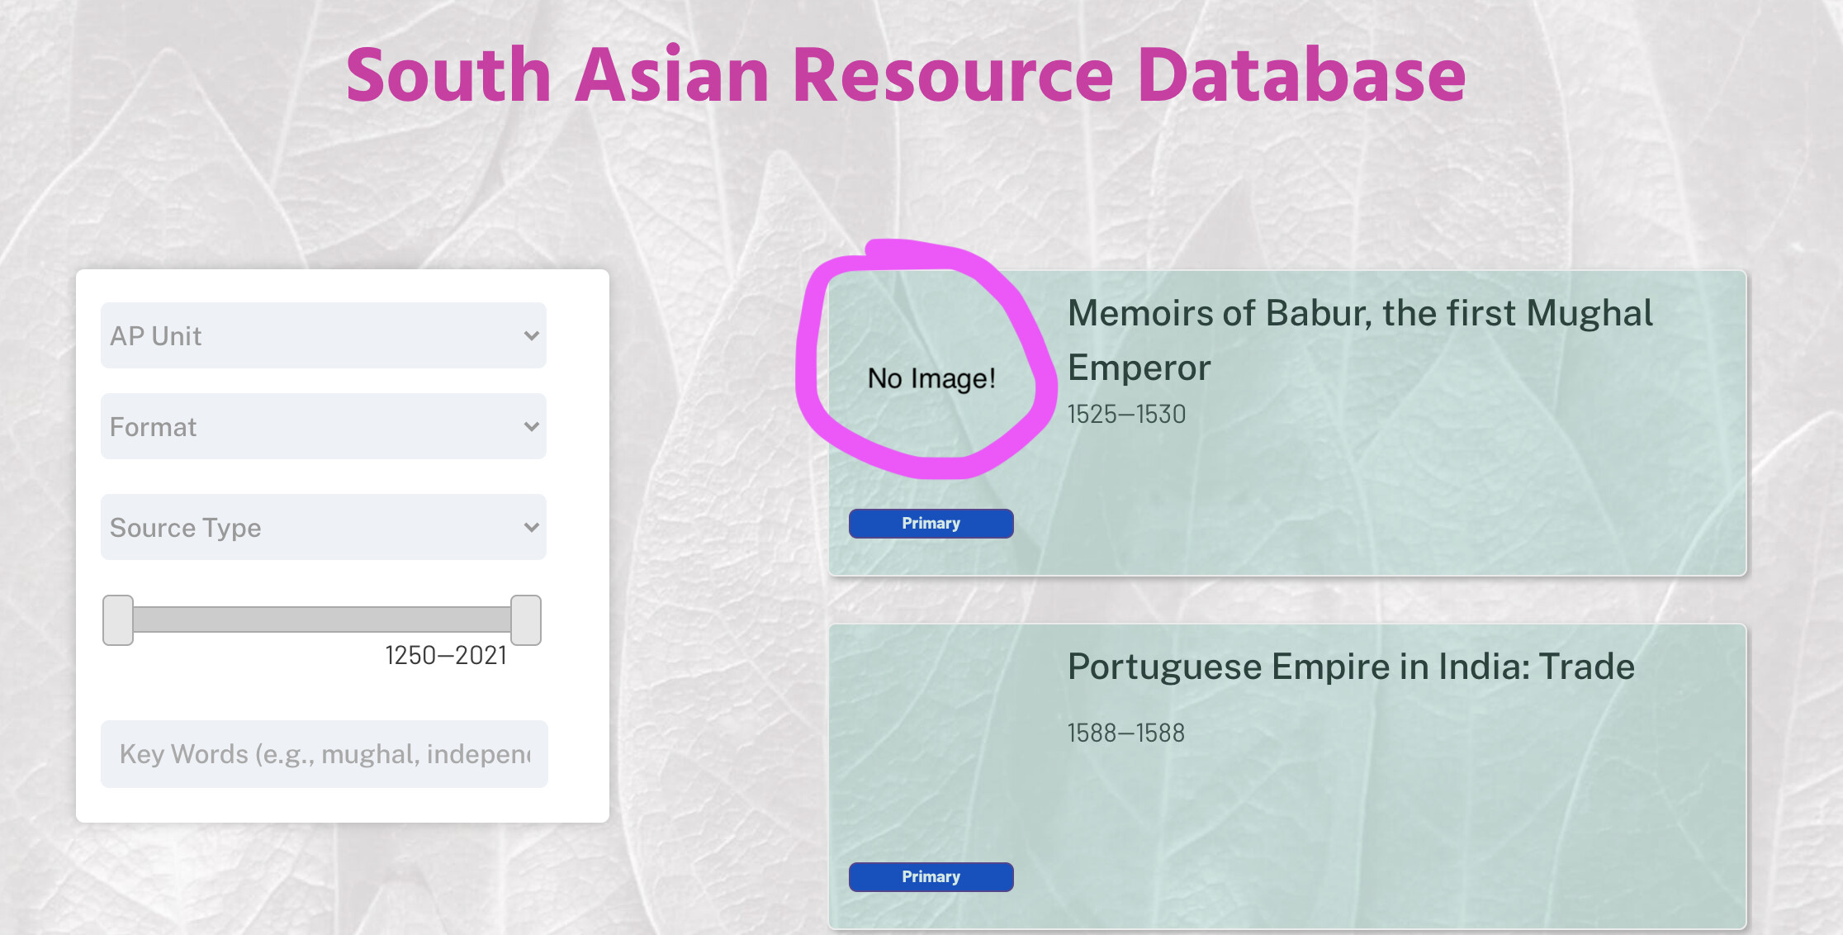The image size is (1843, 935).
Task: Open the Format dropdown
Action: pyautogui.click(x=322, y=426)
